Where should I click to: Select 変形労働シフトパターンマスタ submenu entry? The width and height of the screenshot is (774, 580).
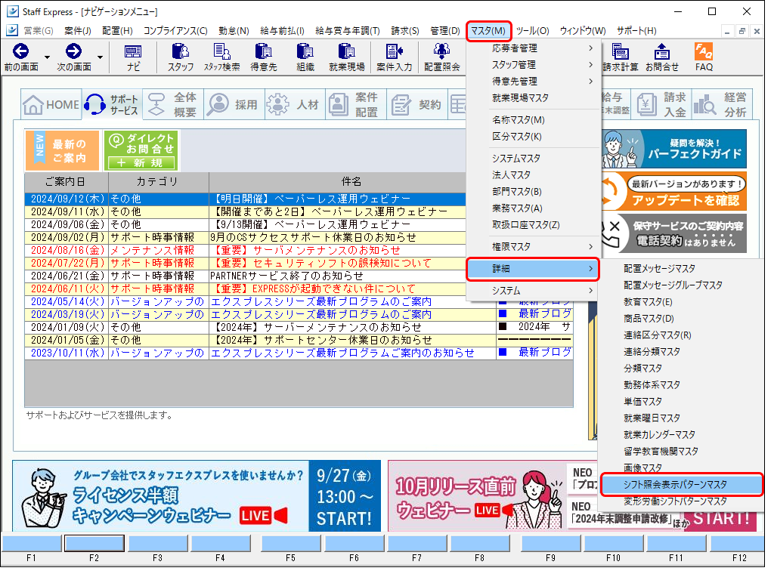pos(681,501)
